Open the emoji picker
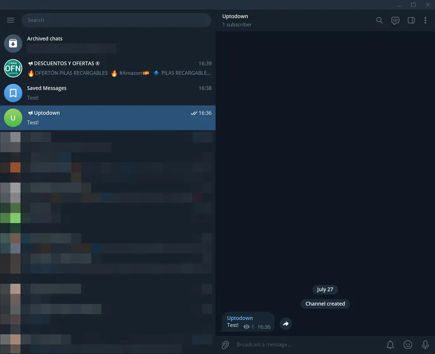The height and width of the screenshot is (354, 435). pos(408,344)
